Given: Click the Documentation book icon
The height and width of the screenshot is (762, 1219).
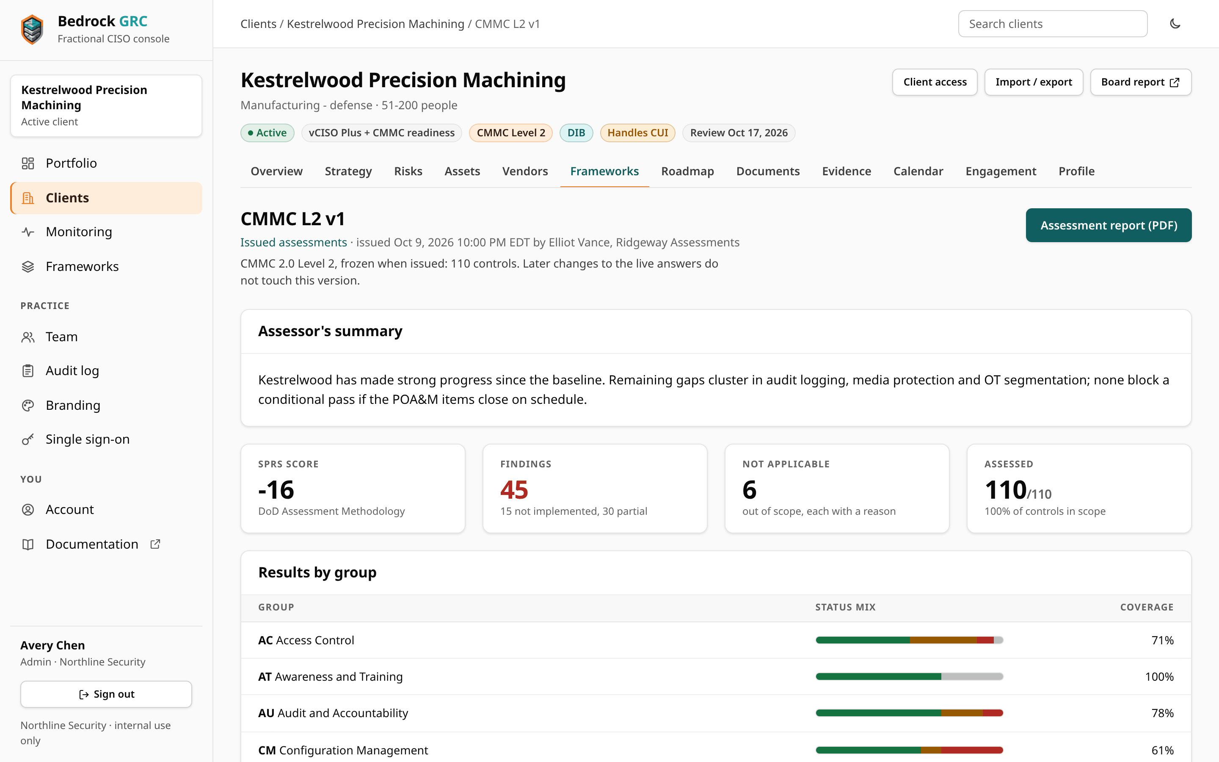Looking at the screenshot, I should [x=28, y=544].
